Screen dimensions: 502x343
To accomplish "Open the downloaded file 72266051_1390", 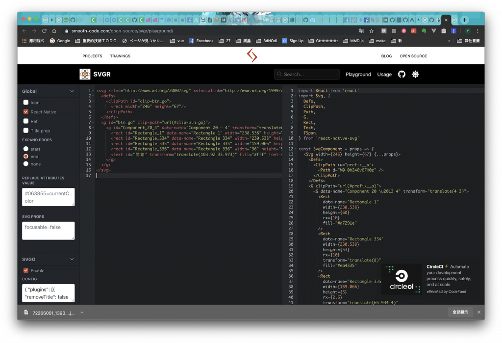I will [53, 313].
